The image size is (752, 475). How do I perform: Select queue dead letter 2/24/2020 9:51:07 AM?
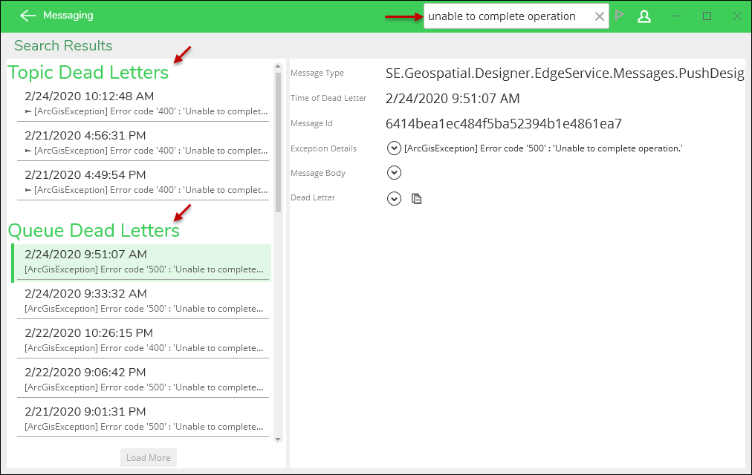coord(141,263)
